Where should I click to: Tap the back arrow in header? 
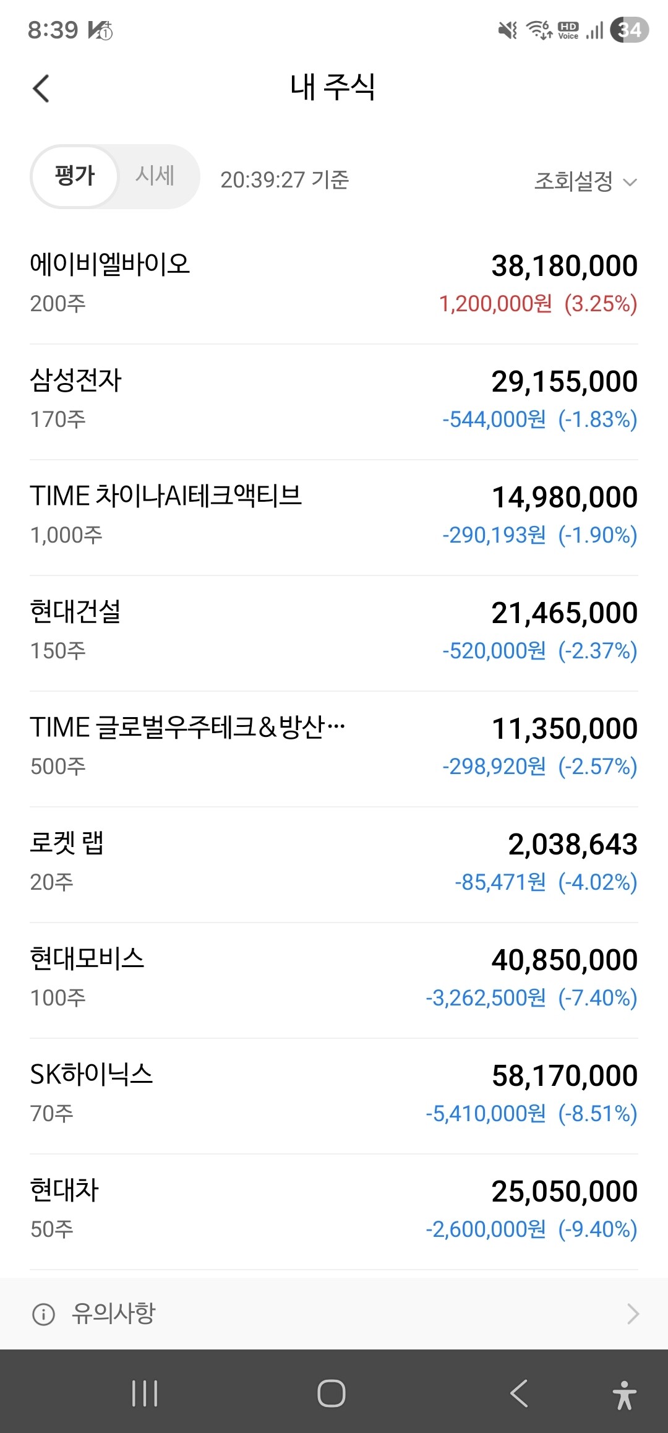coord(41,88)
